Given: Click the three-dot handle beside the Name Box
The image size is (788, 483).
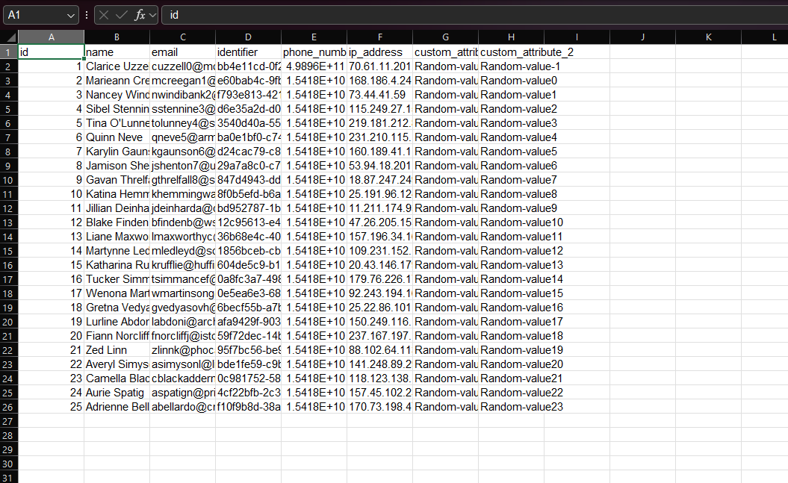Looking at the screenshot, I should [87, 15].
